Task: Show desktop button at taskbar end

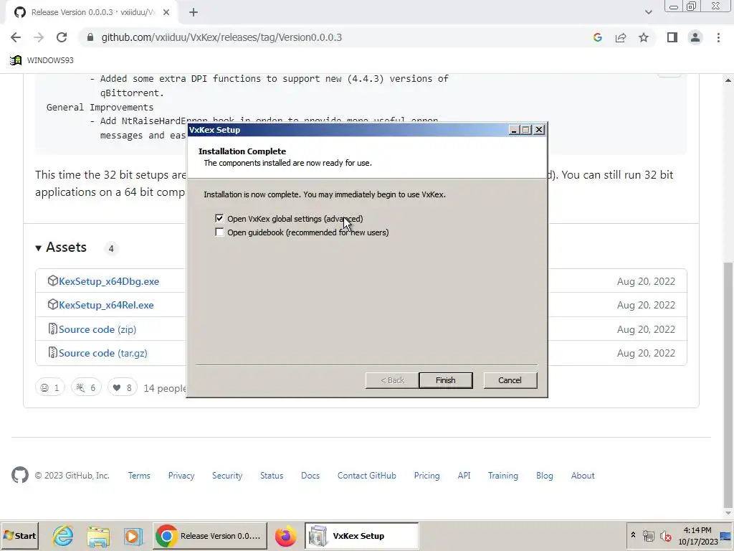Action: [x=727, y=536]
